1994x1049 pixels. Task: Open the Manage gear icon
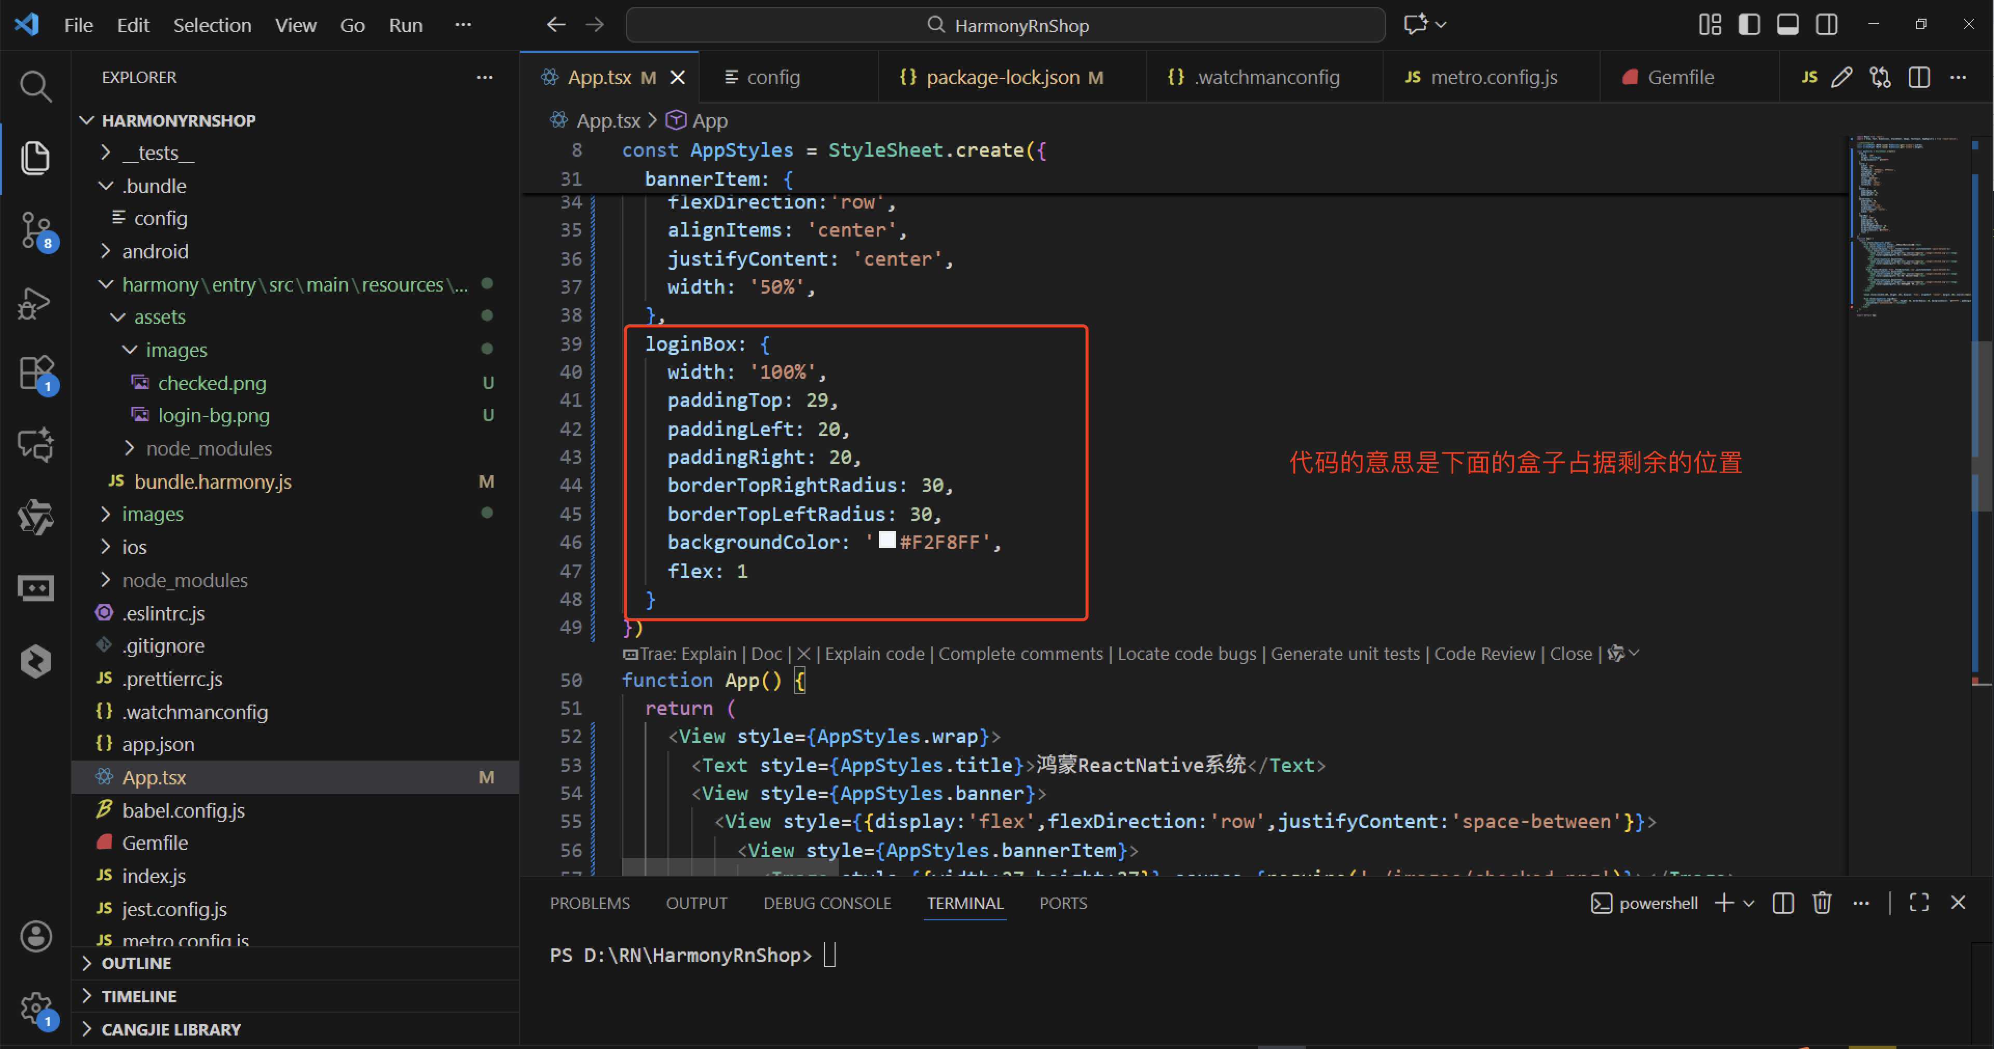pyautogui.click(x=36, y=1007)
